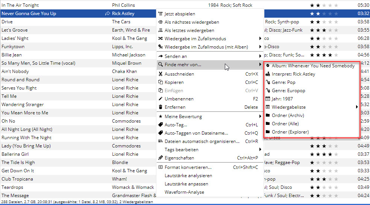The image size is (370, 205).
Task: Select the track Oh No
Action: (8, 121)
